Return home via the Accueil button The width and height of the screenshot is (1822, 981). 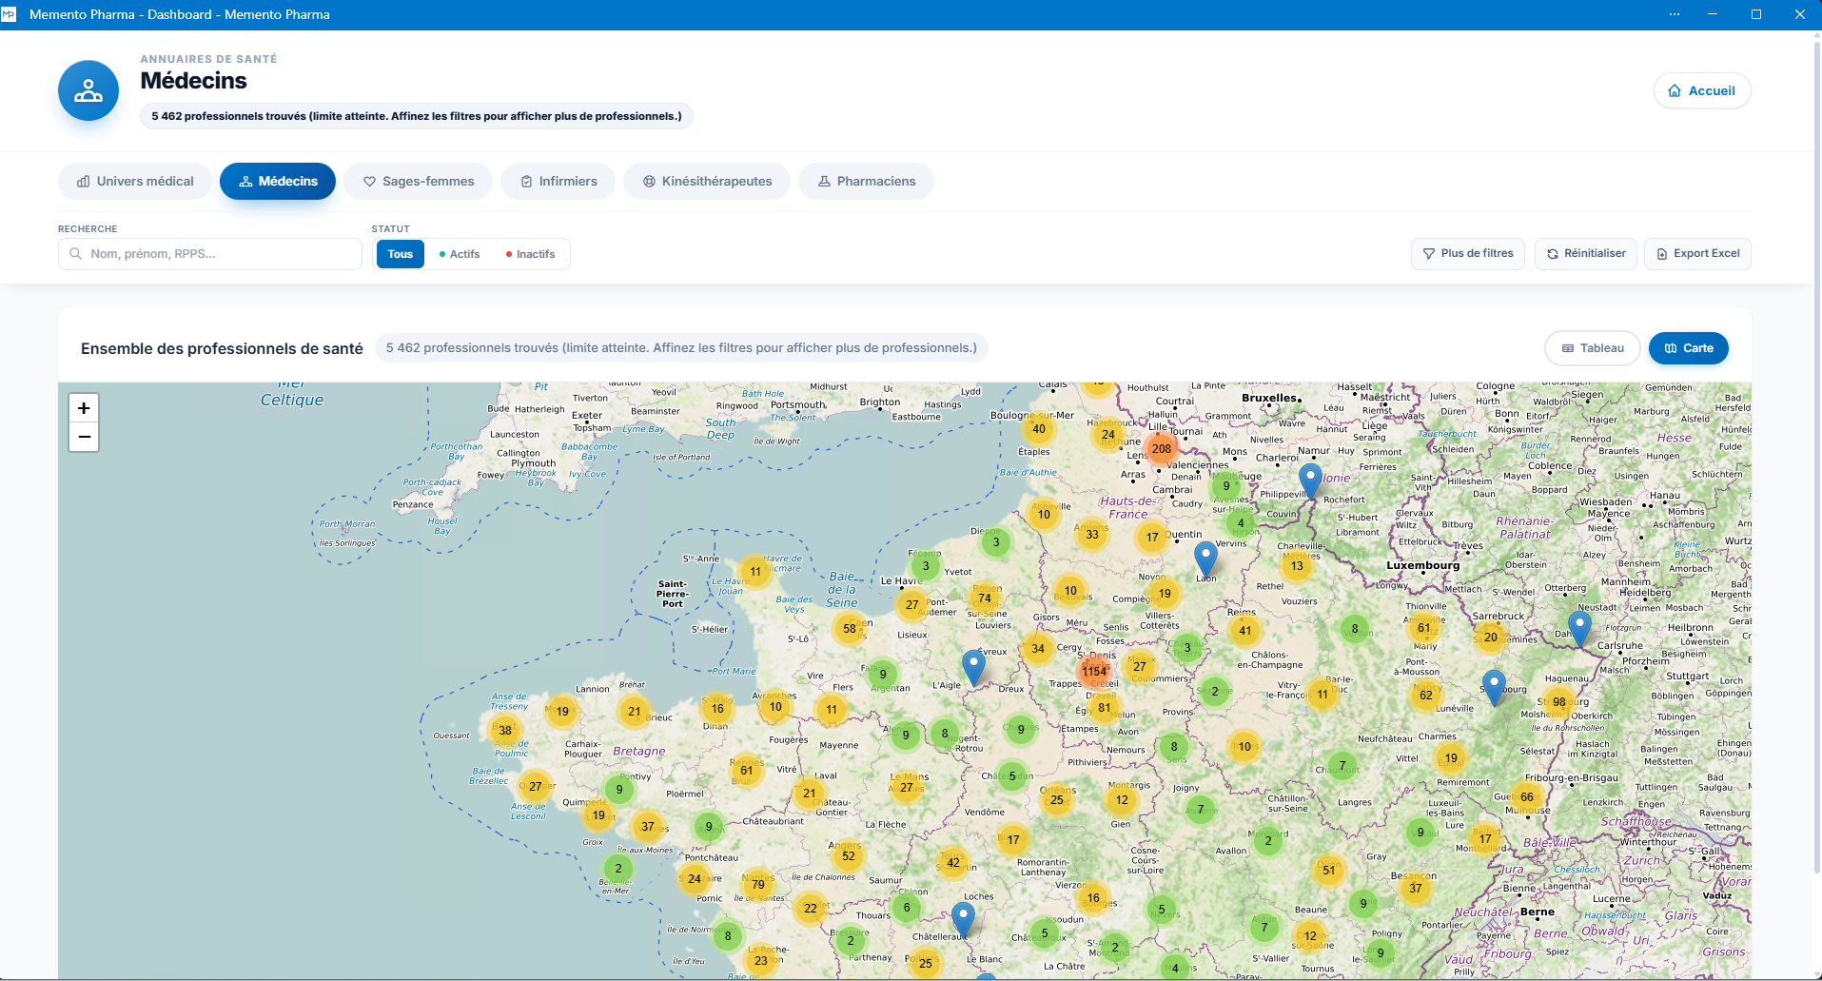pyautogui.click(x=1702, y=91)
